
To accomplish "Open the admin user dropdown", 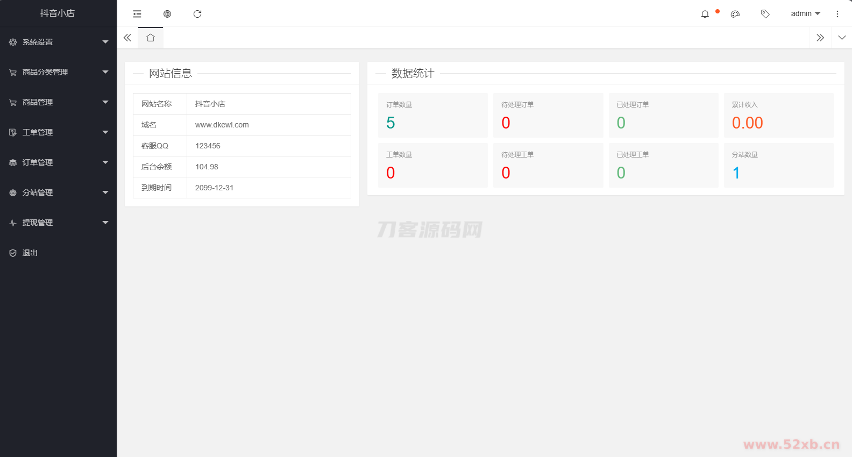I will (x=805, y=13).
